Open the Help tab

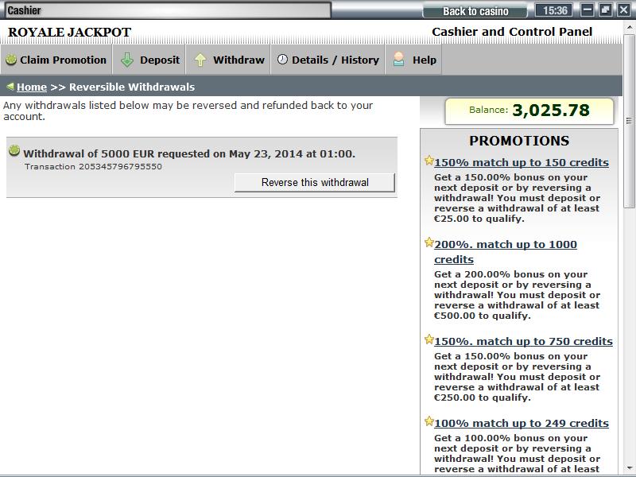(x=413, y=60)
